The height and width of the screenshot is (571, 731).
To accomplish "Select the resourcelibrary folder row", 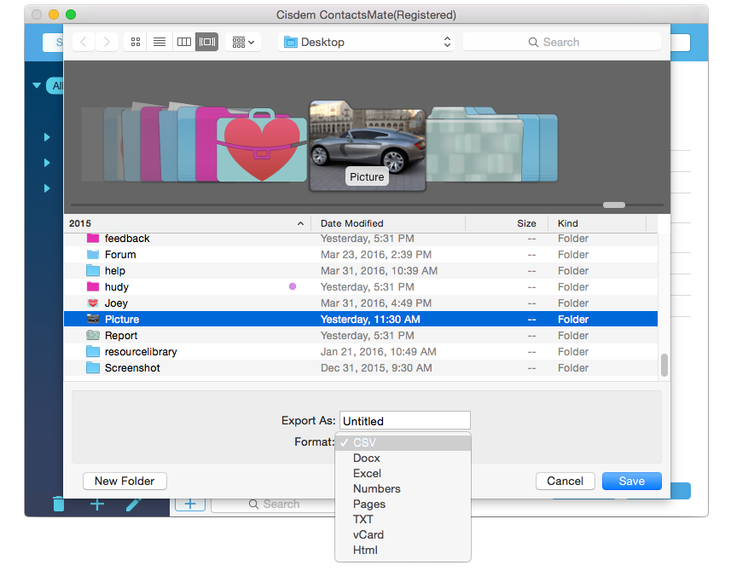I will 361,352.
